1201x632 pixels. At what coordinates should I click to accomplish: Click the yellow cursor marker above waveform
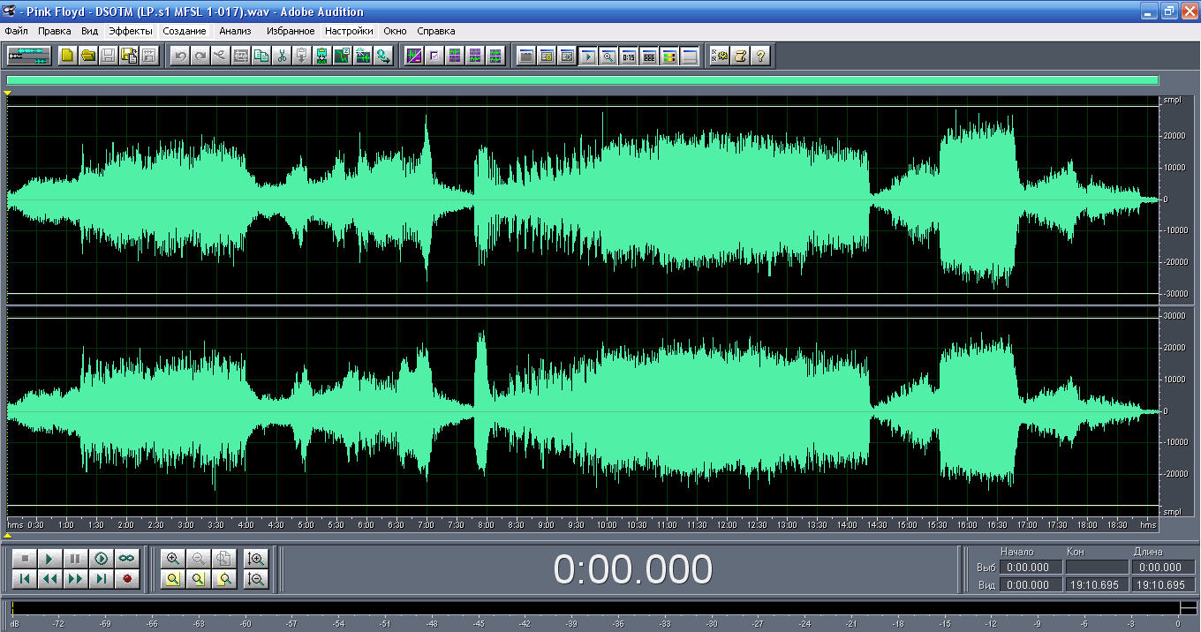click(x=8, y=92)
